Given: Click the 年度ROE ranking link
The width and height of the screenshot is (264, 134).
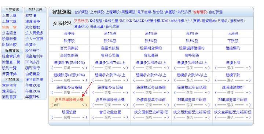Looking at the screenshot, I should (33, 85).
